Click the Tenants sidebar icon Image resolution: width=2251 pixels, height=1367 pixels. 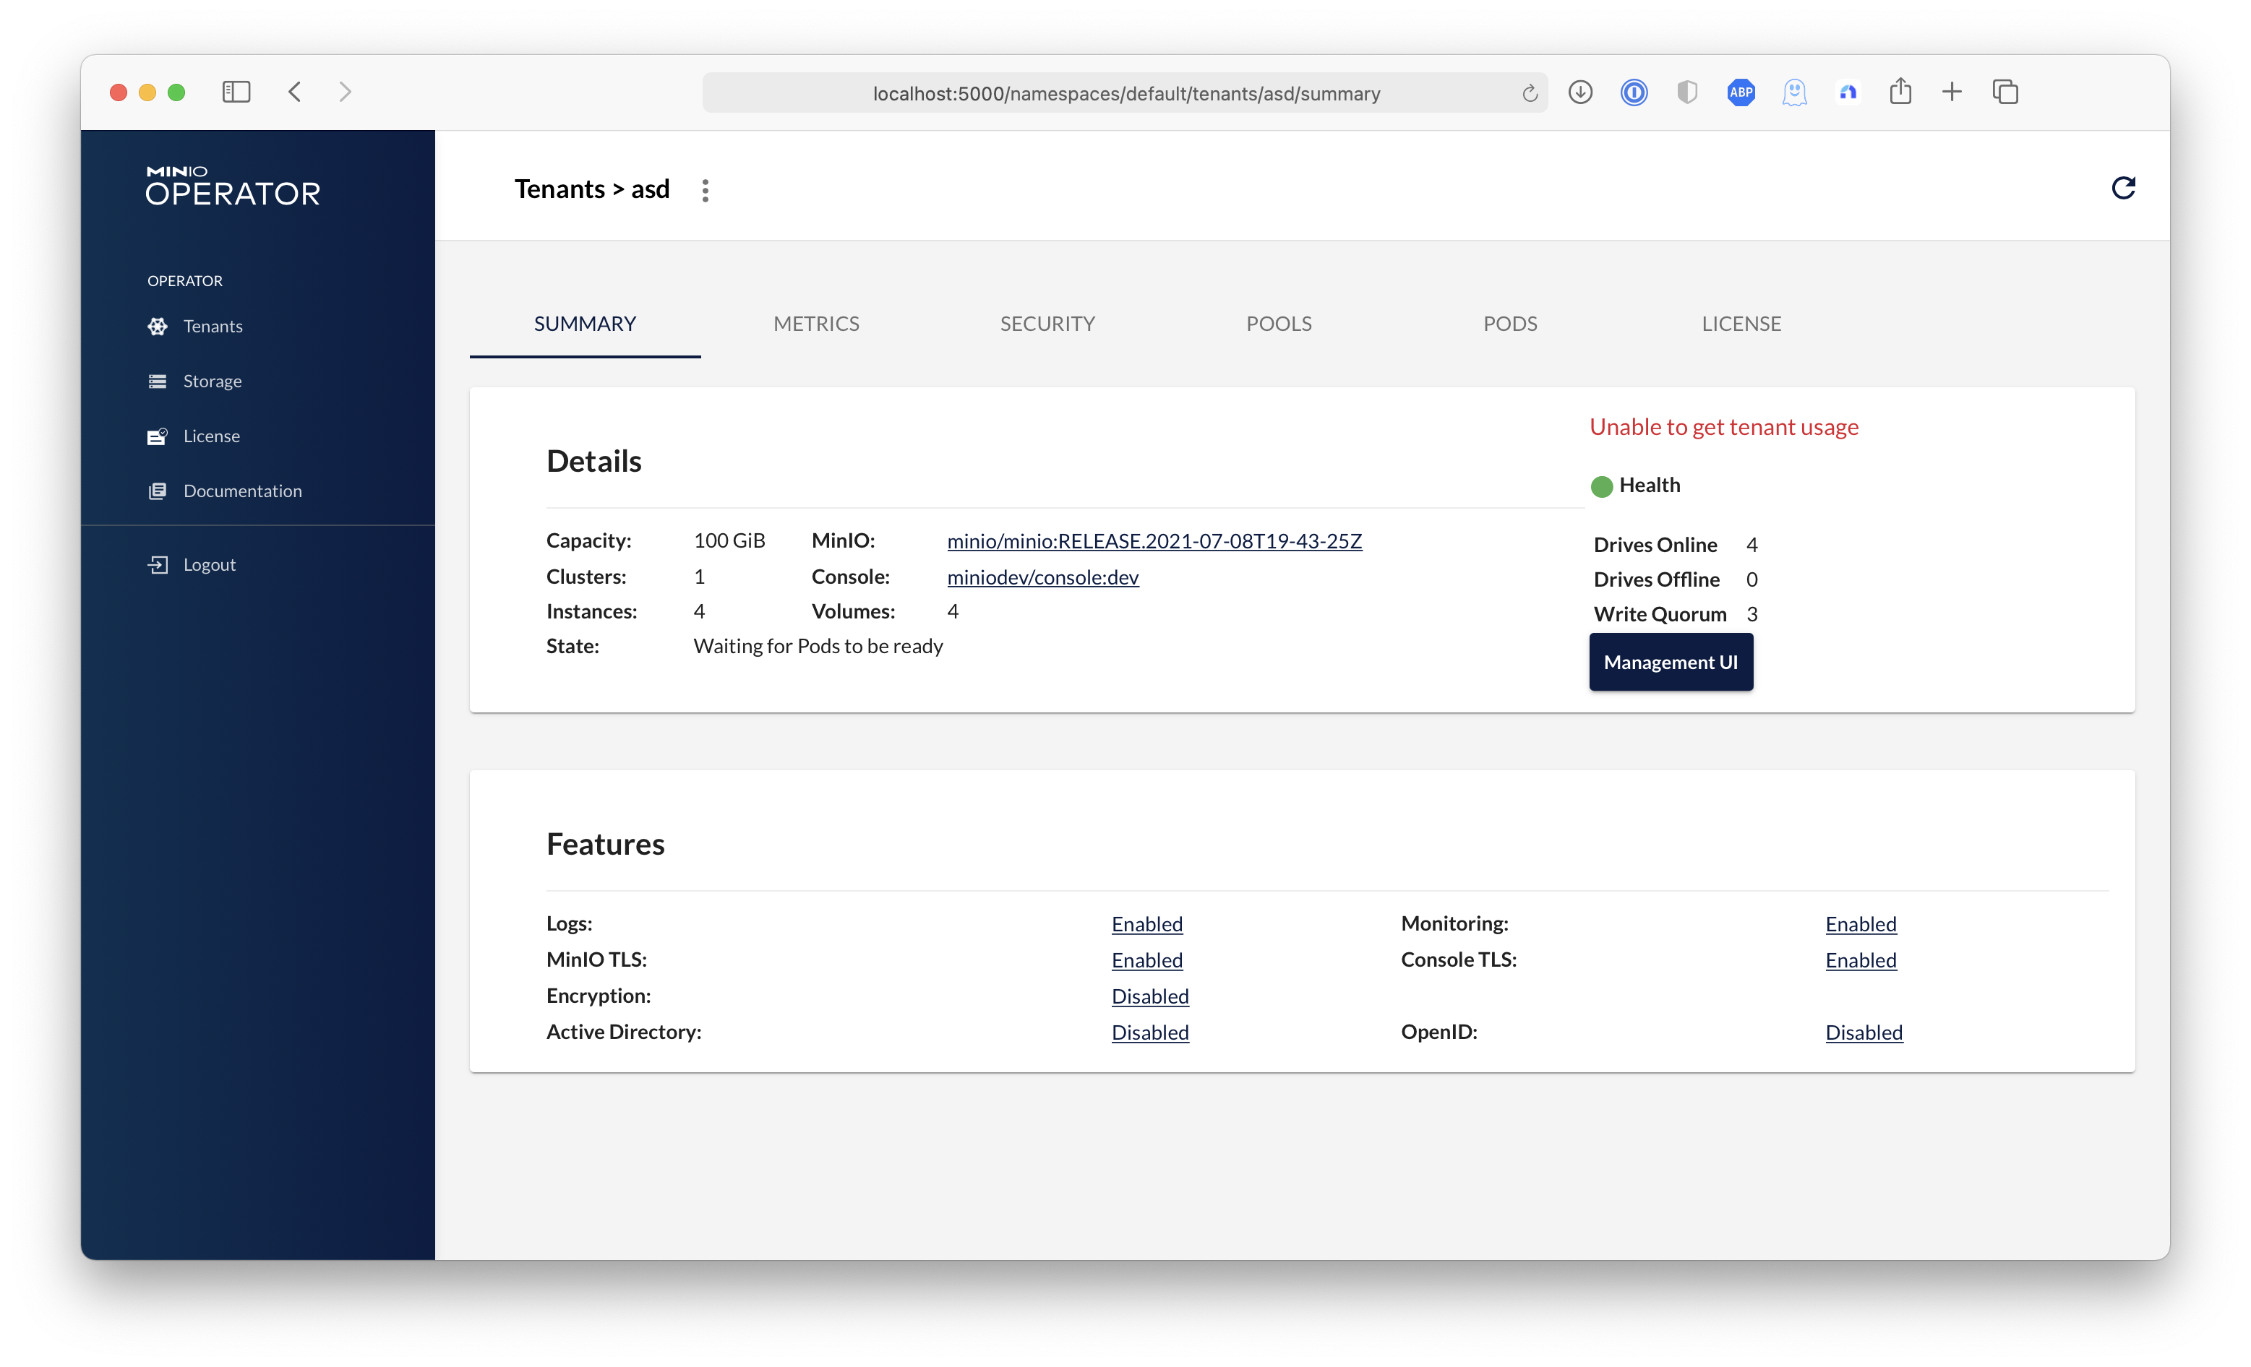coord(157,326)
